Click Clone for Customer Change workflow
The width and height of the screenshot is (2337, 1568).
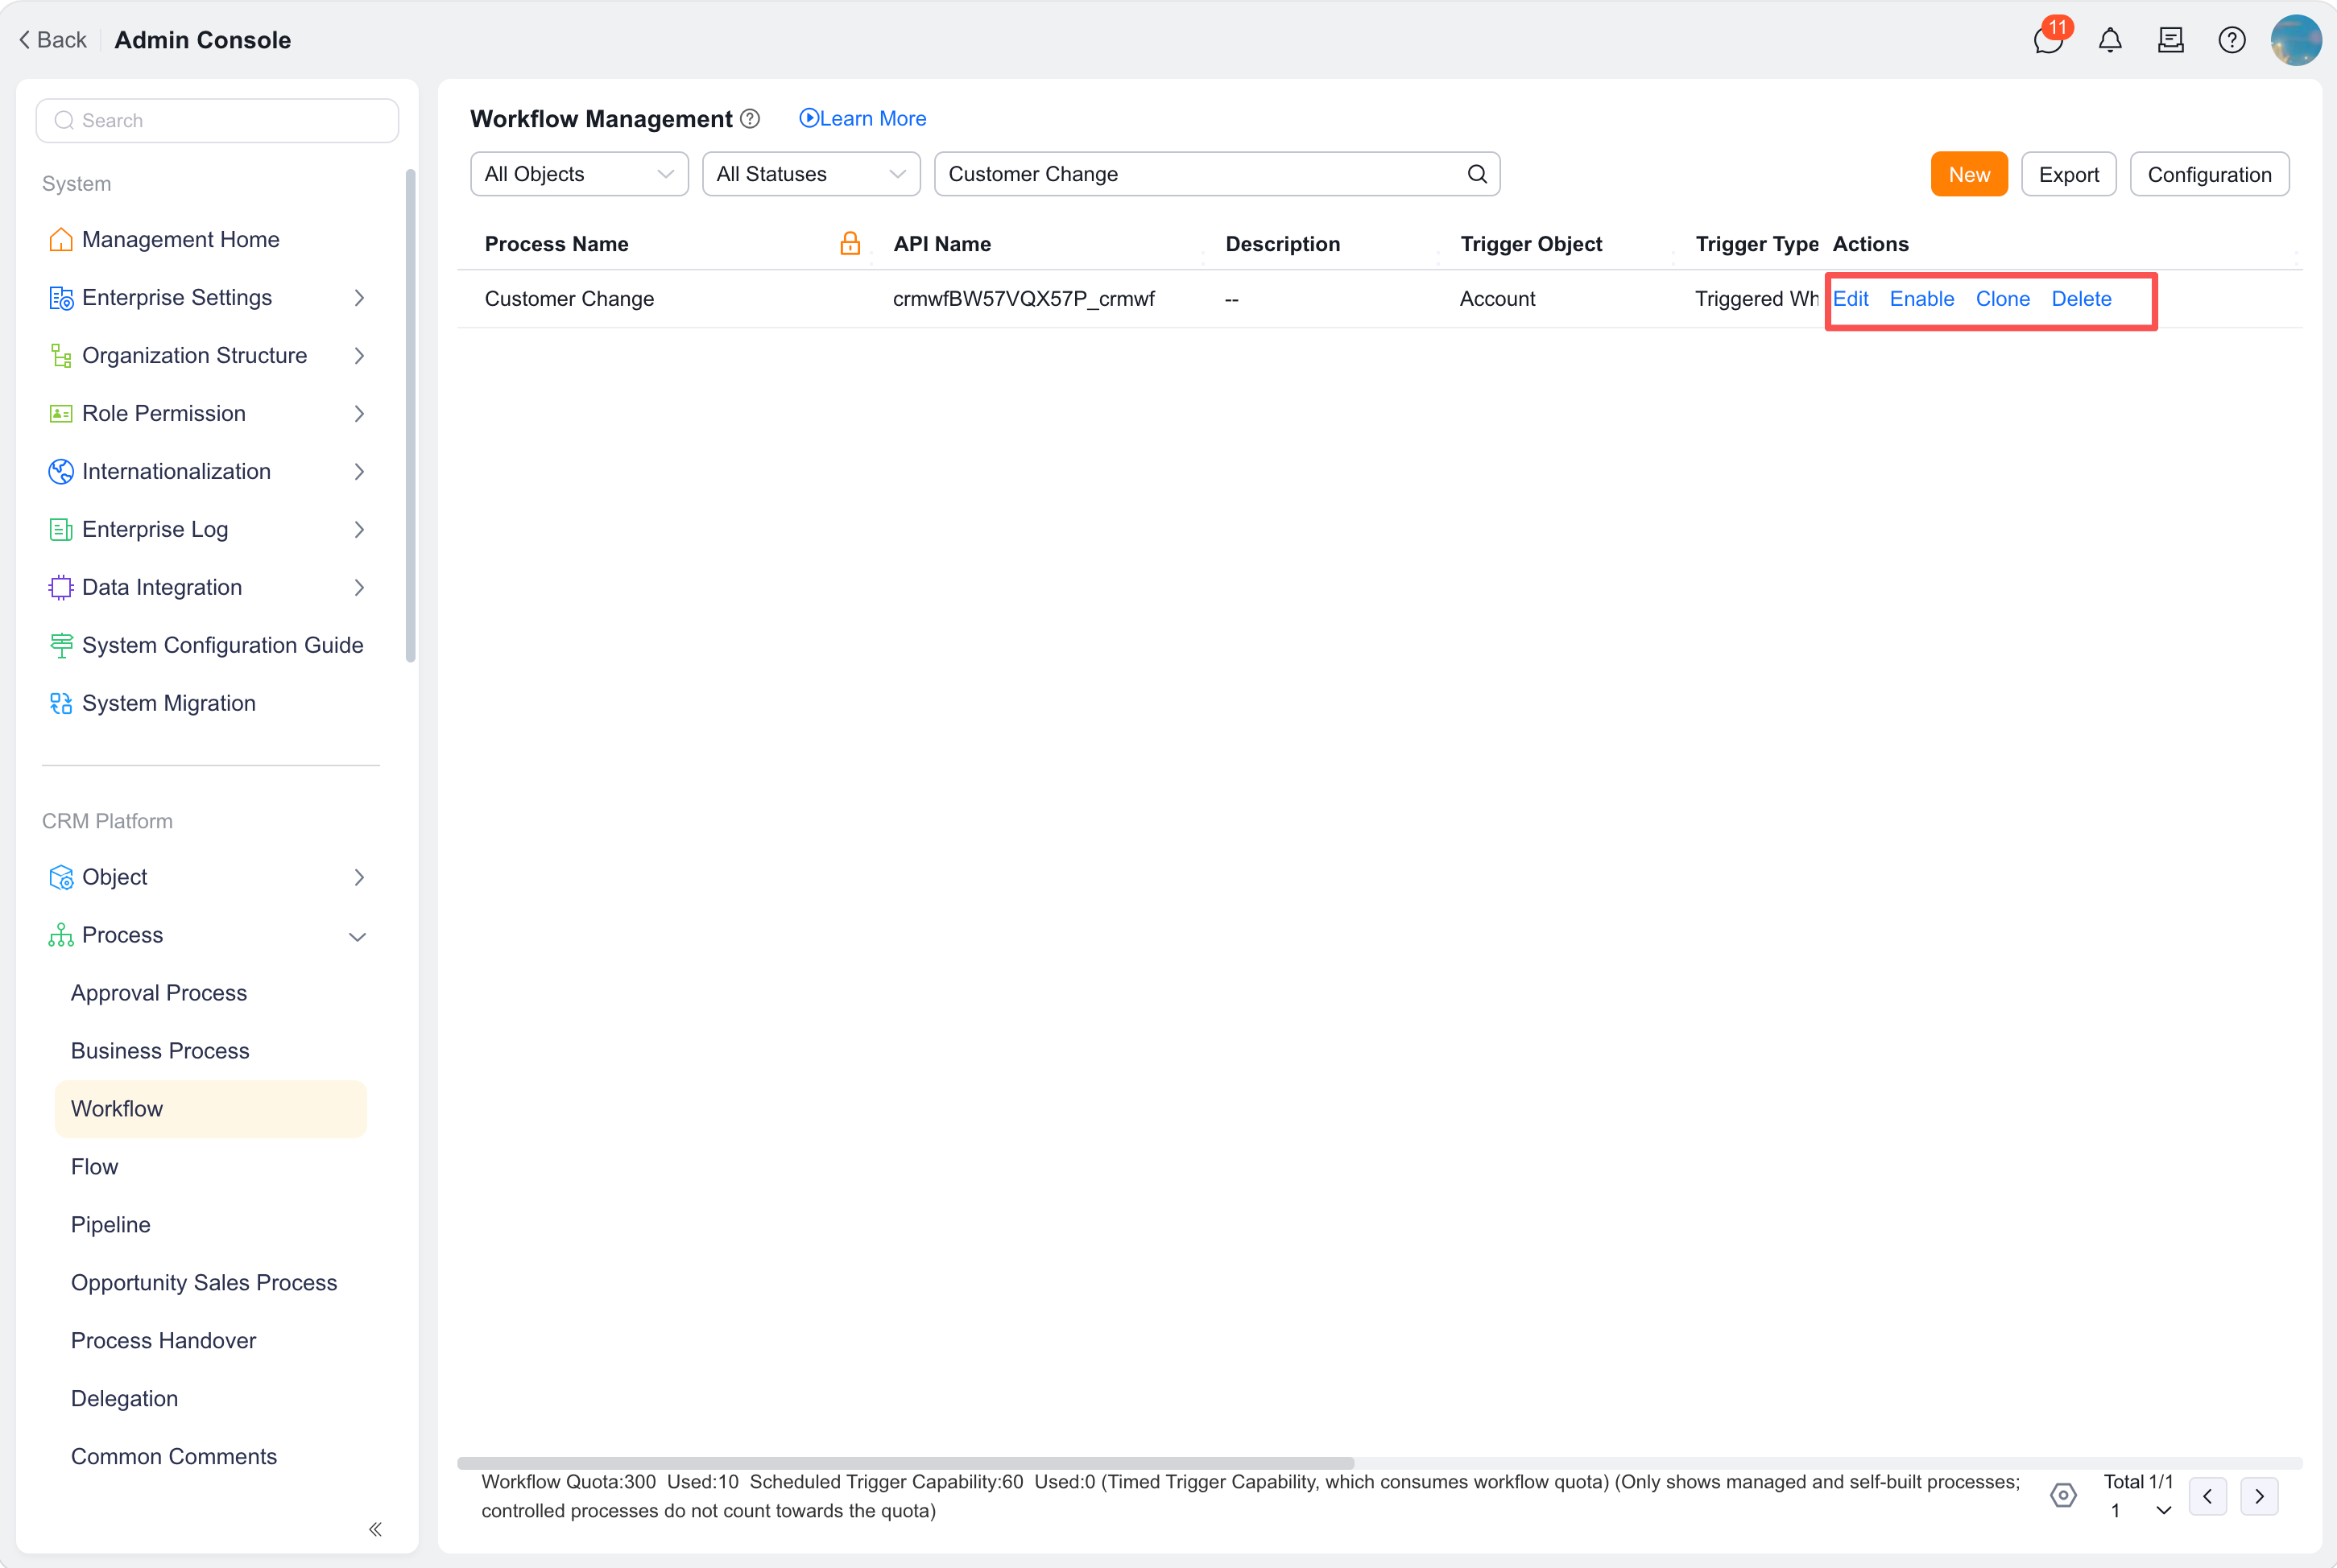[x=2002, y=299]
